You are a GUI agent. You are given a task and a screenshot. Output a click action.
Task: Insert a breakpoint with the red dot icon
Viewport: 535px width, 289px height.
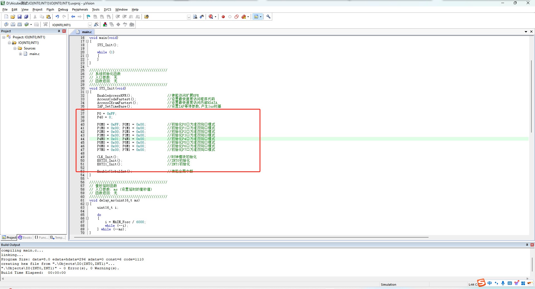pyautogui.click(x=223, y=17)
